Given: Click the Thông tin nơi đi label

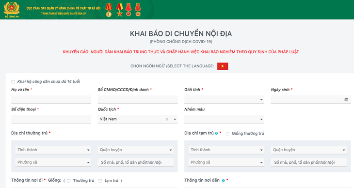Looking at the screenshot, I should (x=27, y=180).
